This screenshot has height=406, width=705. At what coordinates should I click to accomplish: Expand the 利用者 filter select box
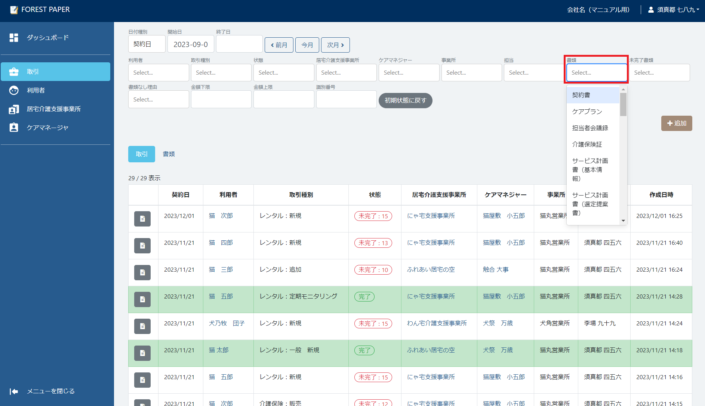tap(158, 73)
